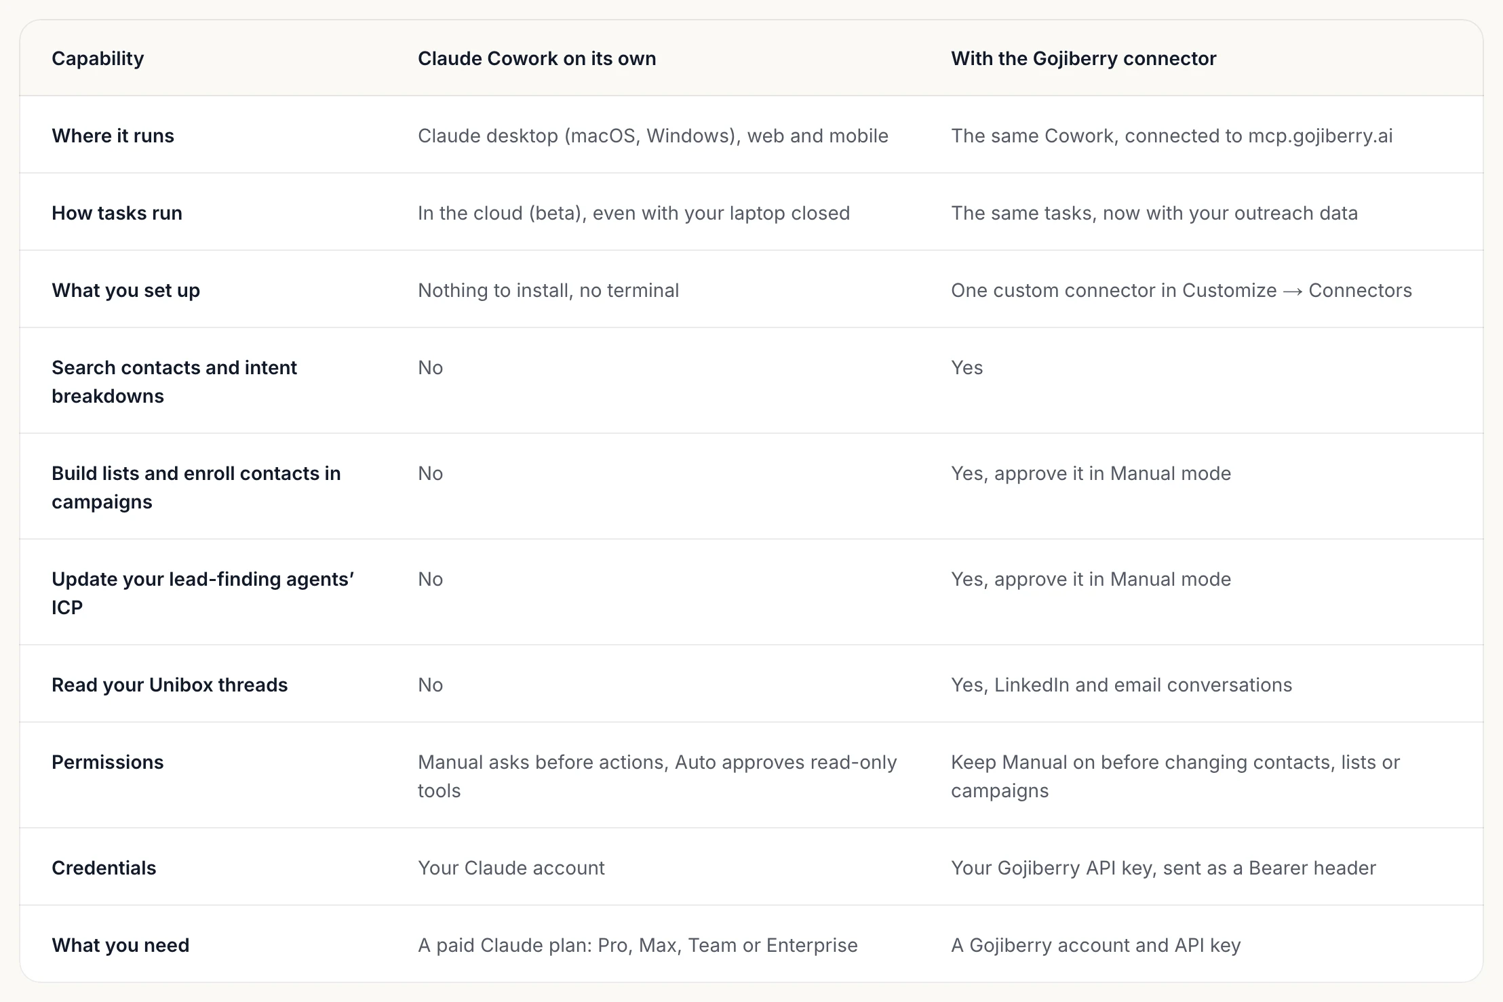Click 'No' in the Unibox threads row
This screenshot has width=1503, height=1002.
click(x=430, y=685)
